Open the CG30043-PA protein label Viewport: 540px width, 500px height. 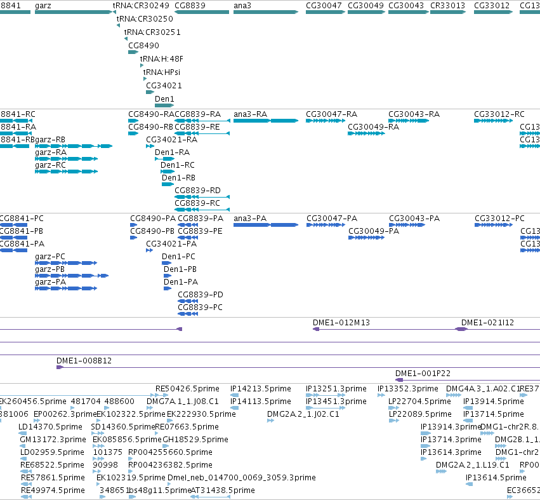(414, 219)
